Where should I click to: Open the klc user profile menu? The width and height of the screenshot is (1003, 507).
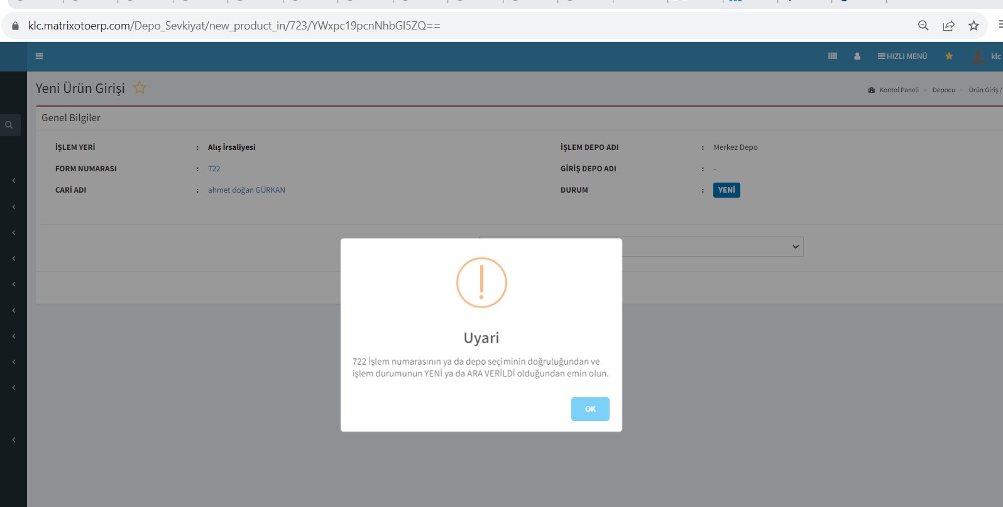tap(986, 56)
